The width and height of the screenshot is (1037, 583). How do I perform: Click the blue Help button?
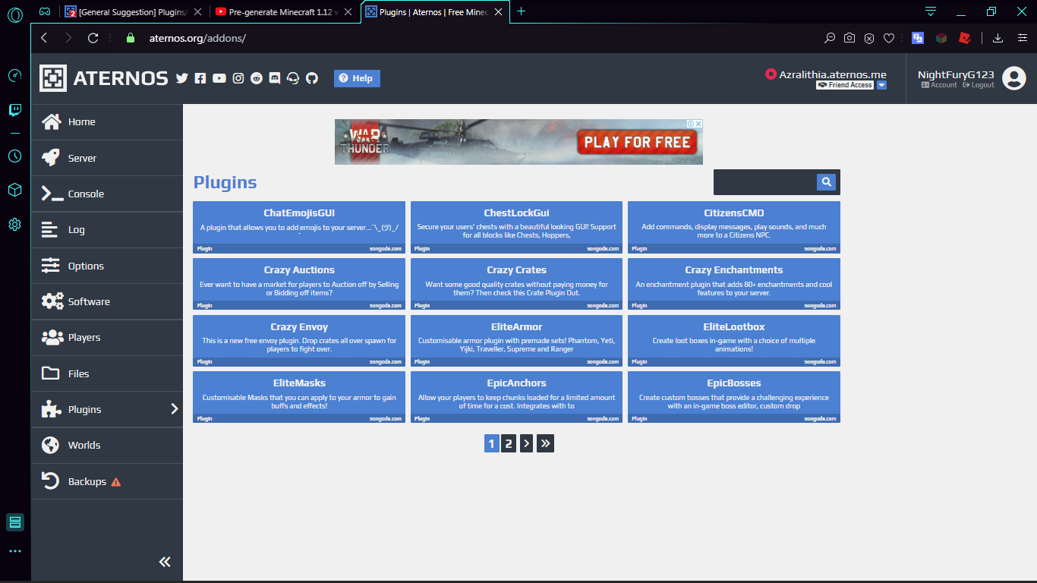(357, 78)
